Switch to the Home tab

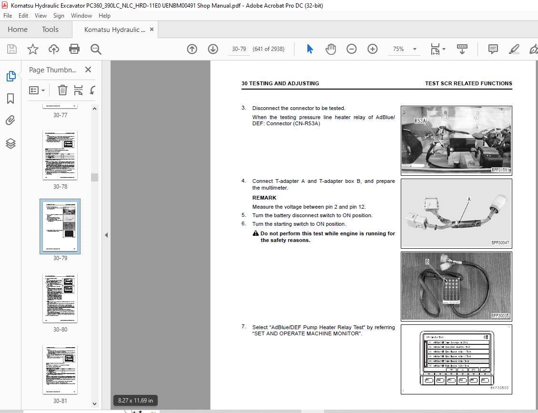click(x=18, y=30)
